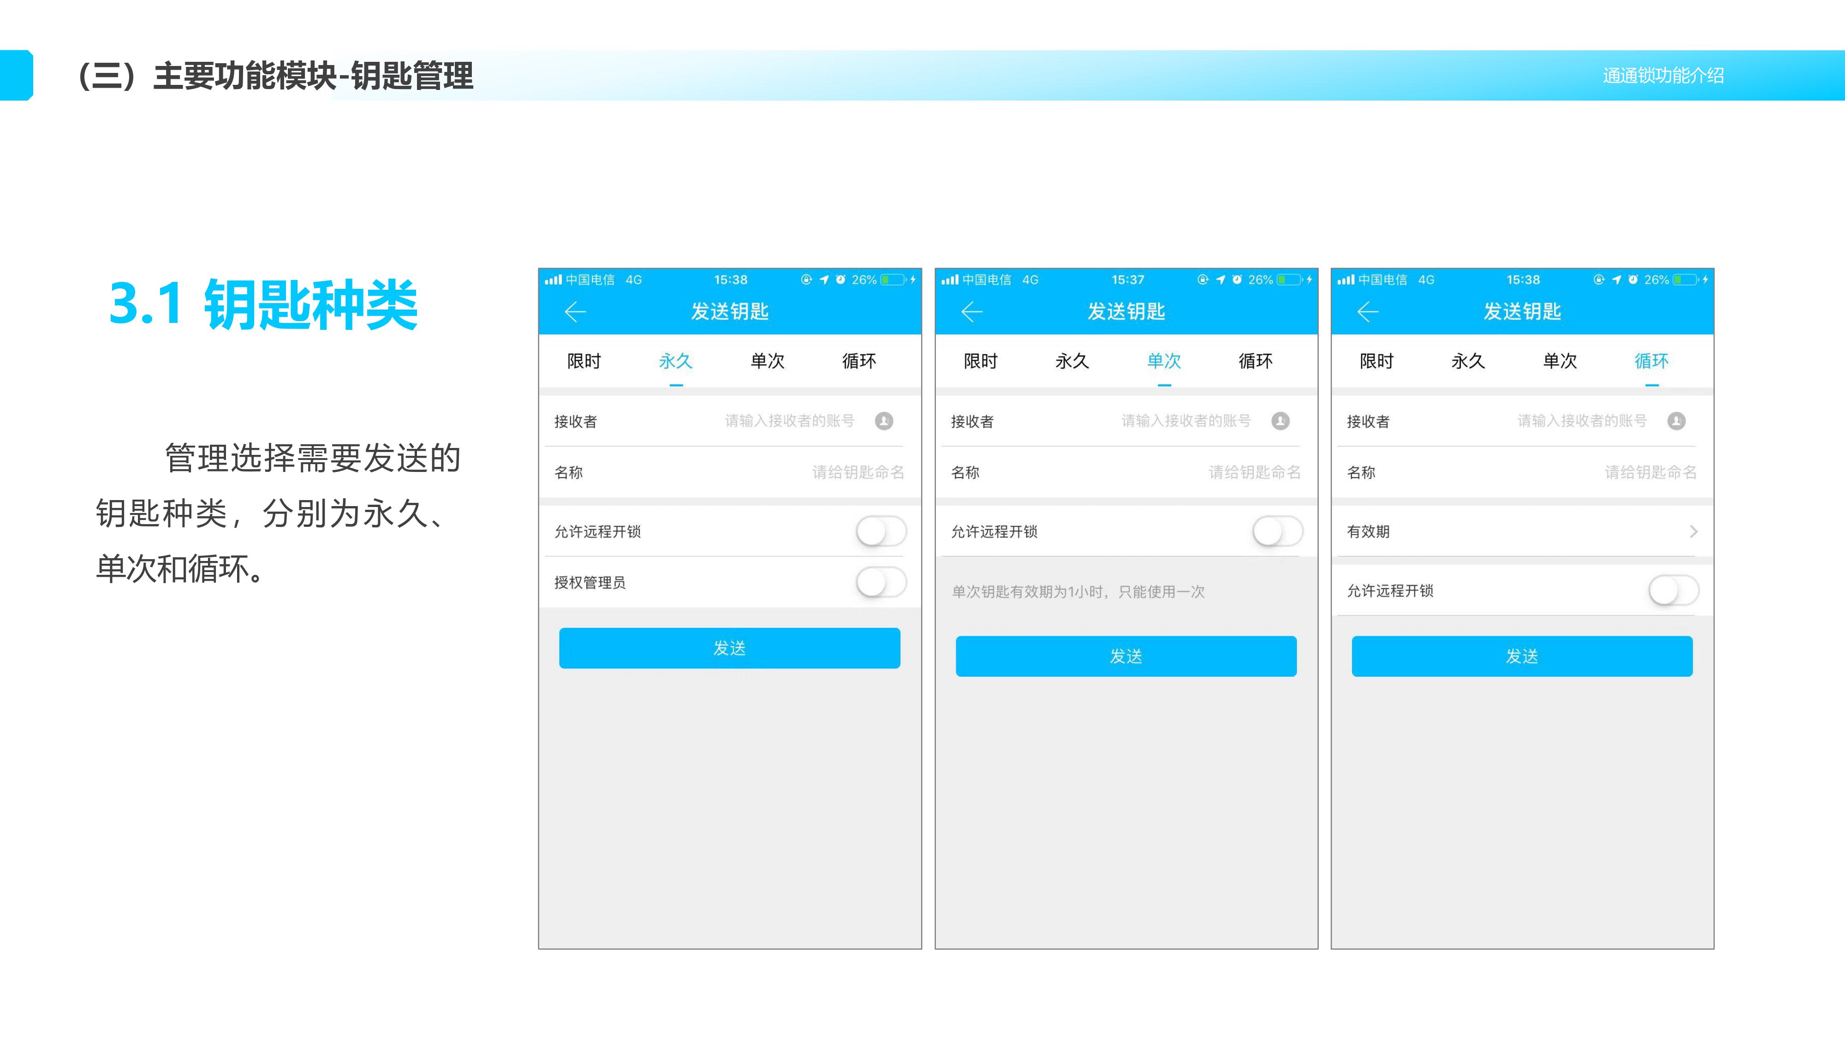Toggle 授权管理员 switch in left screen
This screenshot has width=1845, height=1038.
[x=881, y=582]
